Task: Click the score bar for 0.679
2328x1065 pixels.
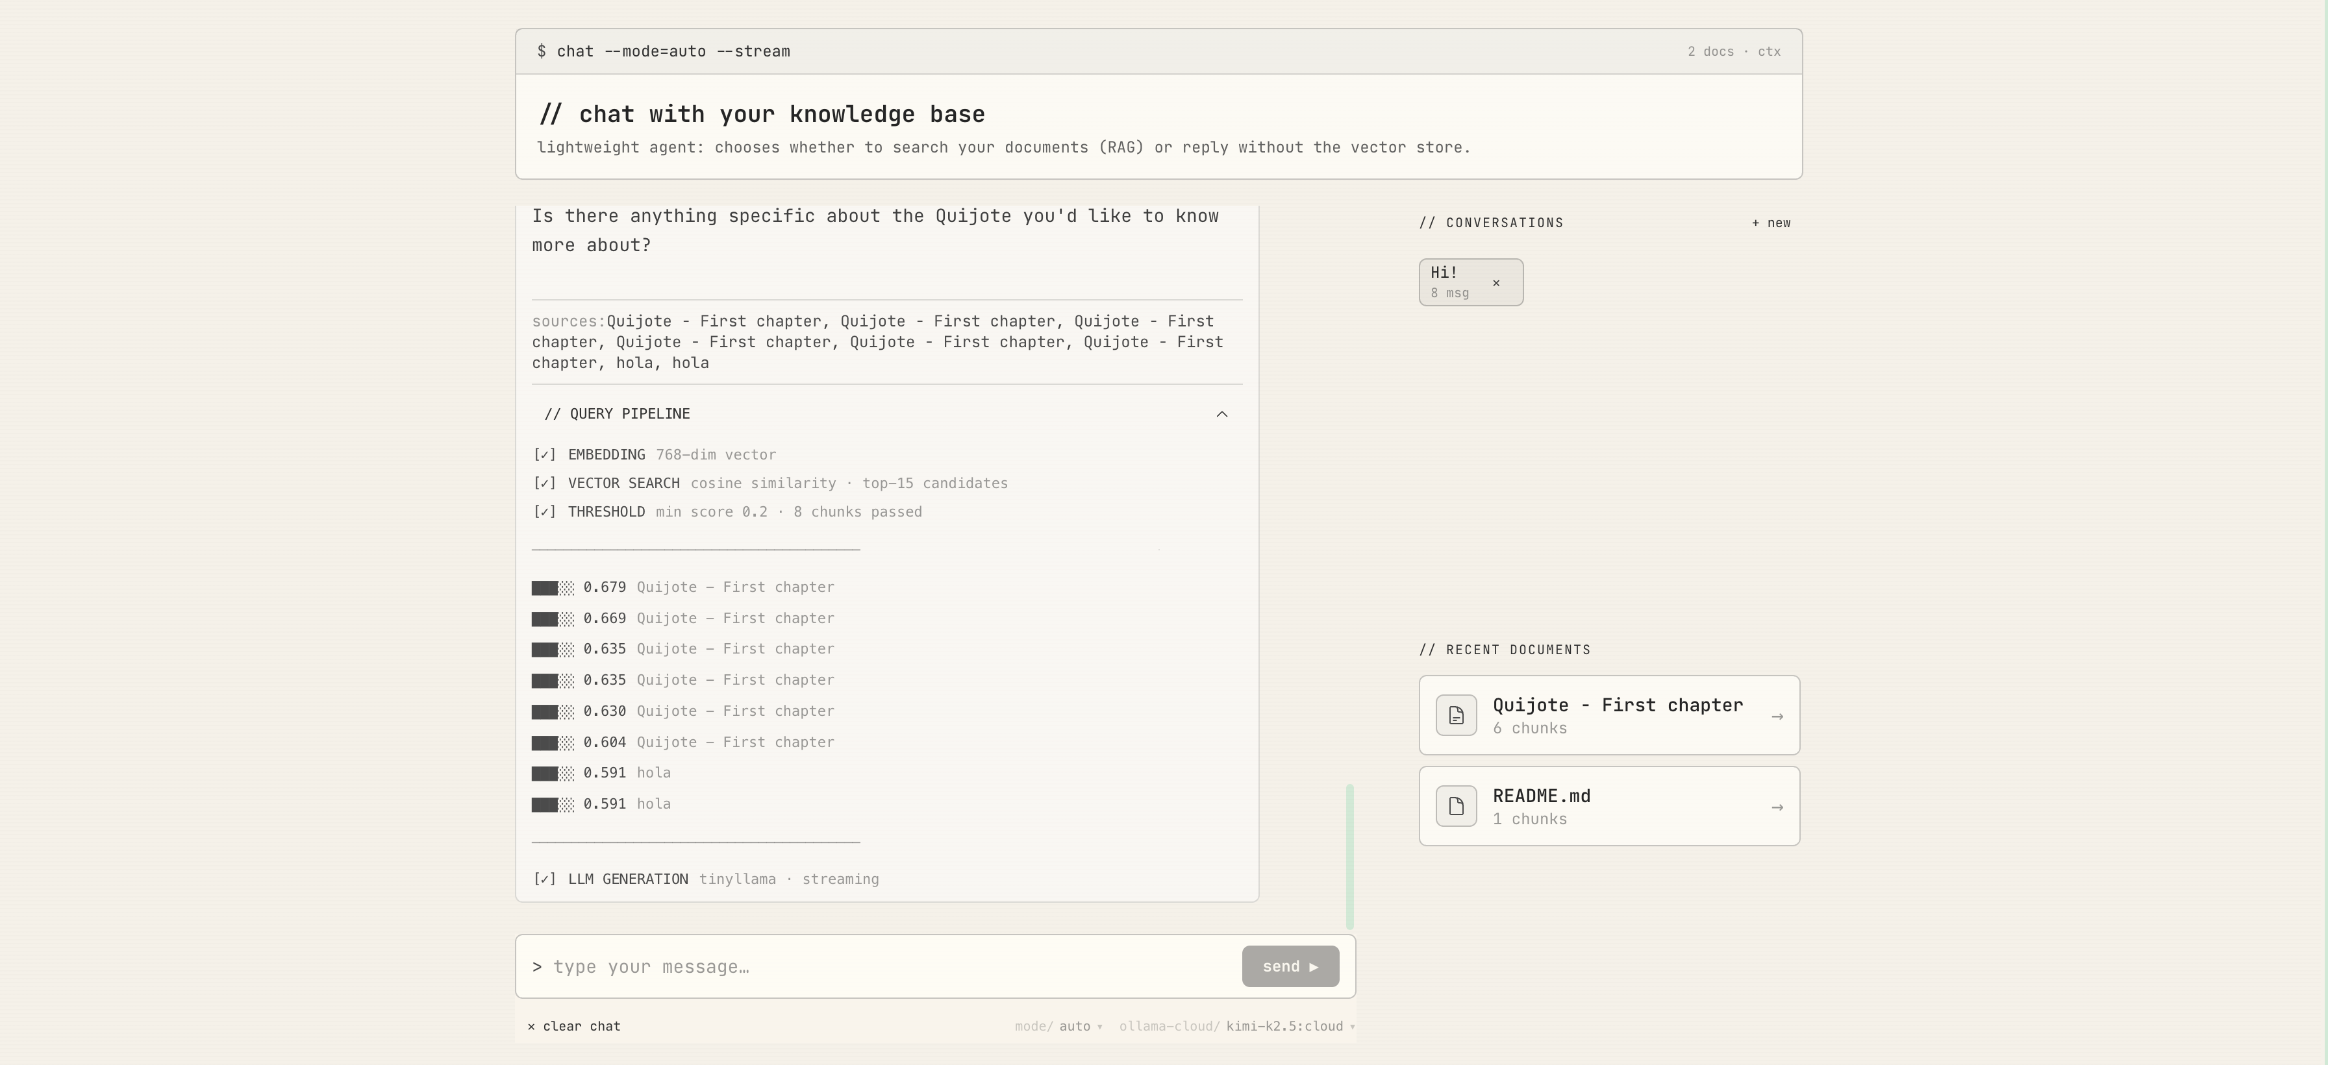Action: pos(553,588)
